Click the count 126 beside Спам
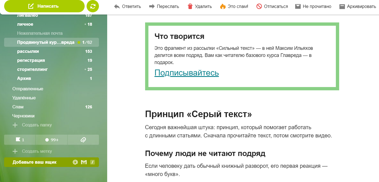Image resolution: width=379 pixels, height=182 pixels. point(88,107)
